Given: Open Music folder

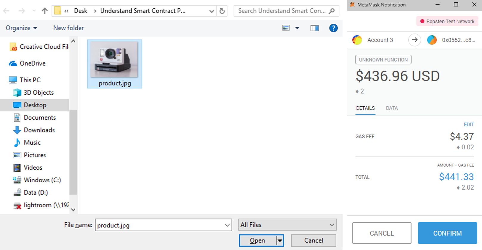Looking at the screenshot, I should (x=27, y=143).
